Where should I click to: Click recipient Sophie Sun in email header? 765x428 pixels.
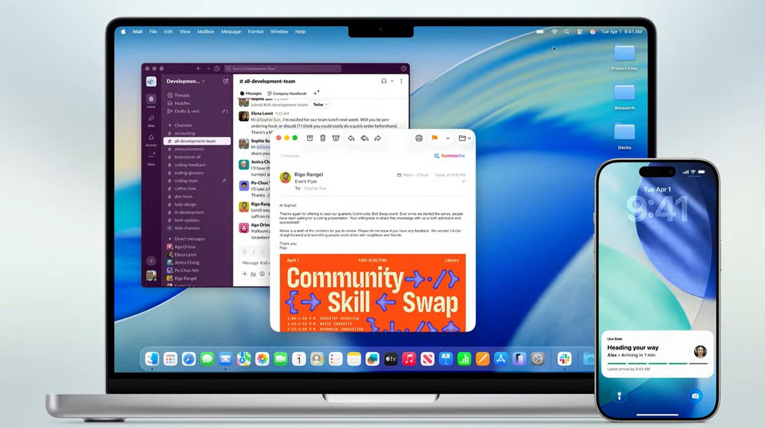(315, 189)
